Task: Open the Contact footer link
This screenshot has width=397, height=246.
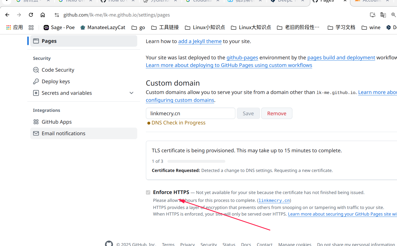Action: pyautogui.click(x=264, y=244)
